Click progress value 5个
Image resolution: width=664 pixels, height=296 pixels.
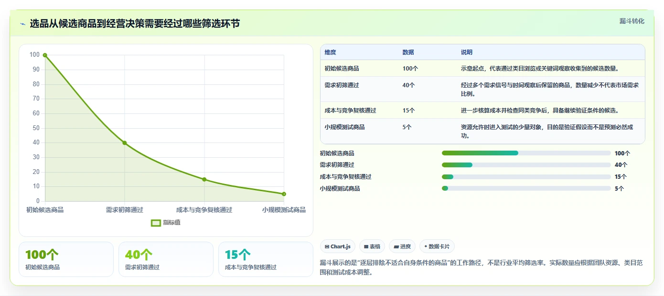click(620, 189)
